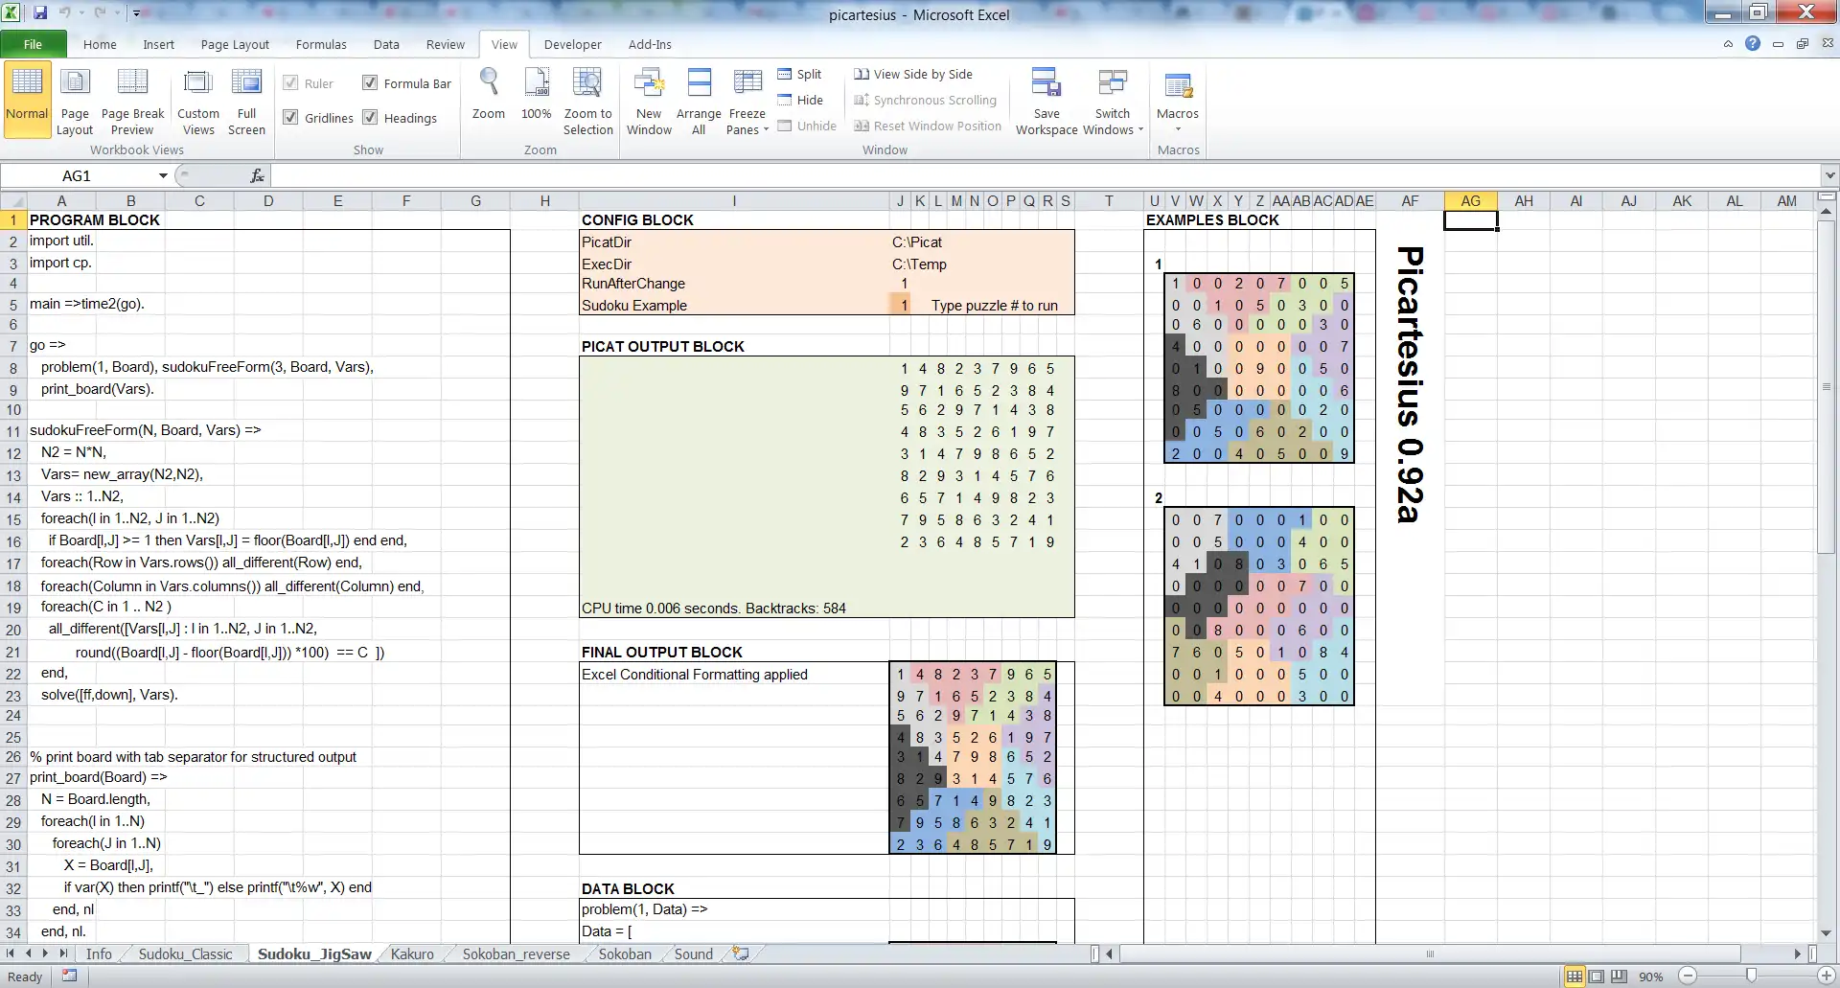Click Page Break Preview in status bar

[1619, 977]
